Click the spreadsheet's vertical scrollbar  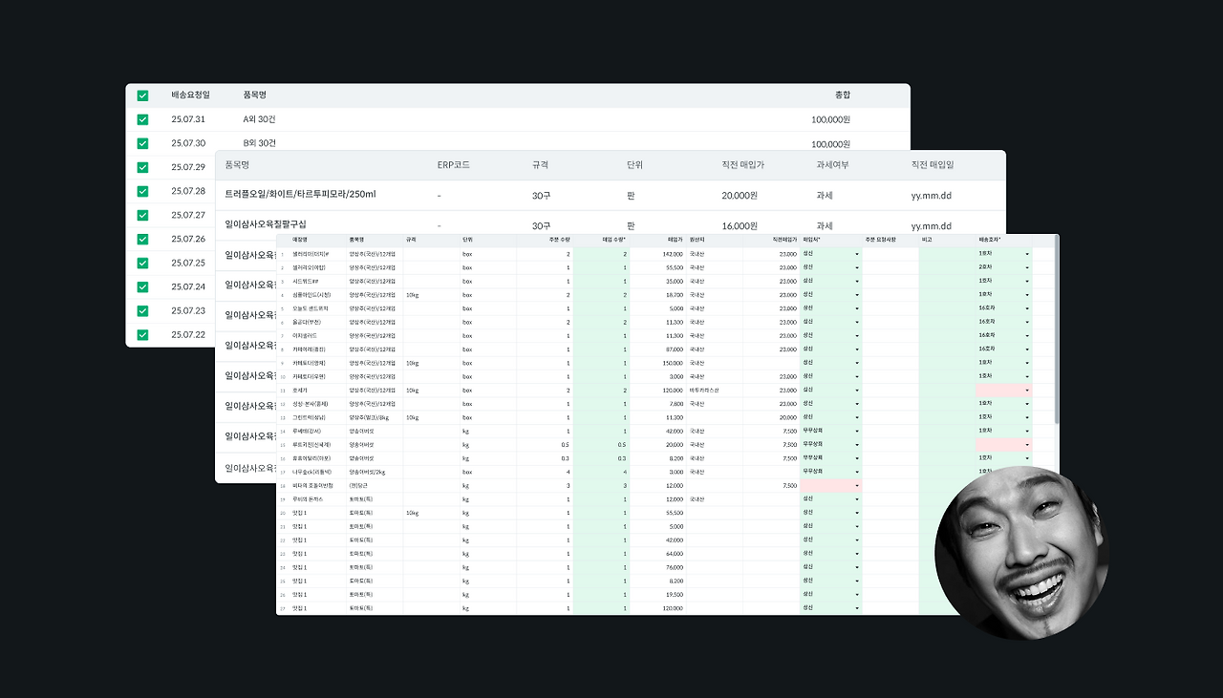(1056, 330)
